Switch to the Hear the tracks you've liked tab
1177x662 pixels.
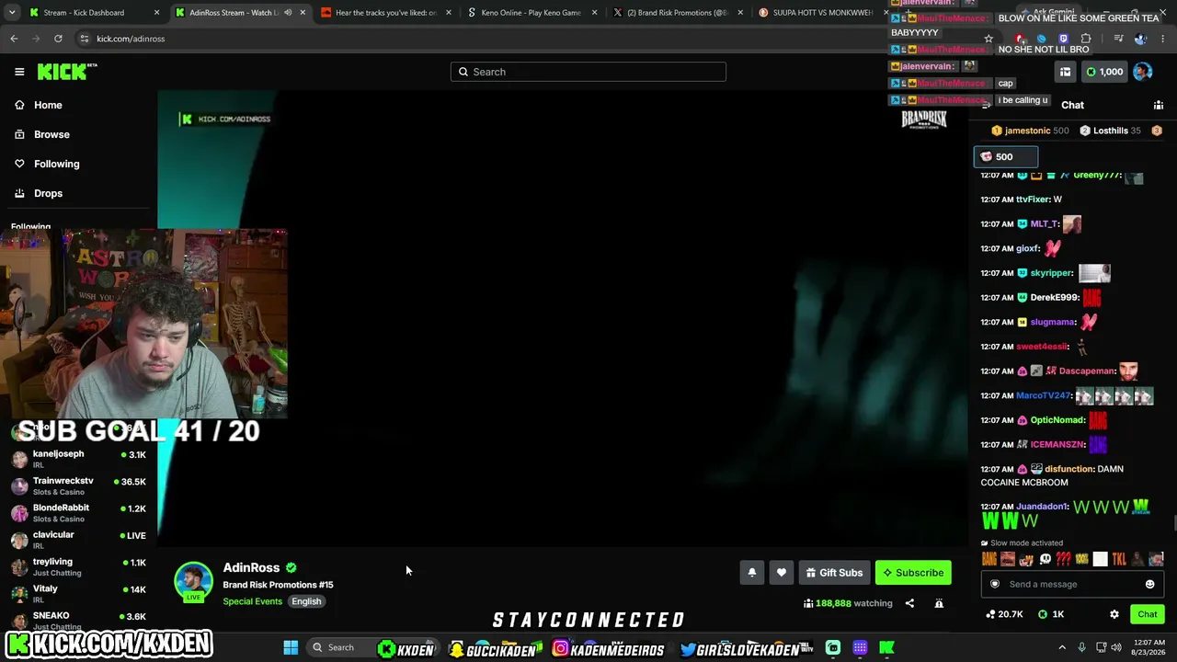pyautogui.click(x=386, y=13)
